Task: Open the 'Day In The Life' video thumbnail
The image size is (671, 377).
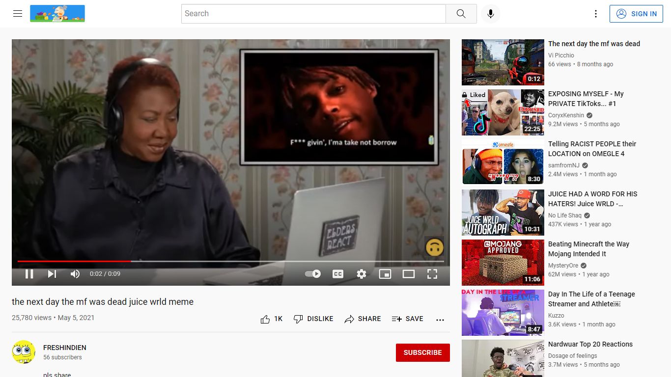Action: click(x=503, y=313)
